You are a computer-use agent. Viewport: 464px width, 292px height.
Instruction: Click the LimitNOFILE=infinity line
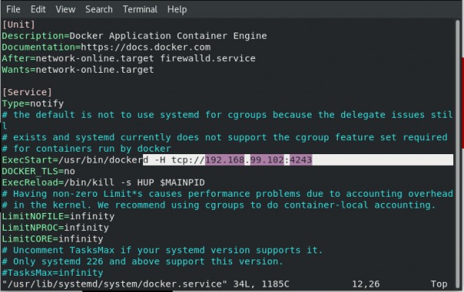point(58,216)
